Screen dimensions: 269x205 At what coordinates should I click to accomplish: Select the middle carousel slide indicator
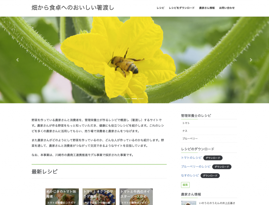pos(134,99)
